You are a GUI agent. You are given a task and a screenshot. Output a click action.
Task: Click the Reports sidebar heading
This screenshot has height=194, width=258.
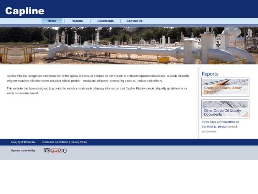tap(210, 74)
